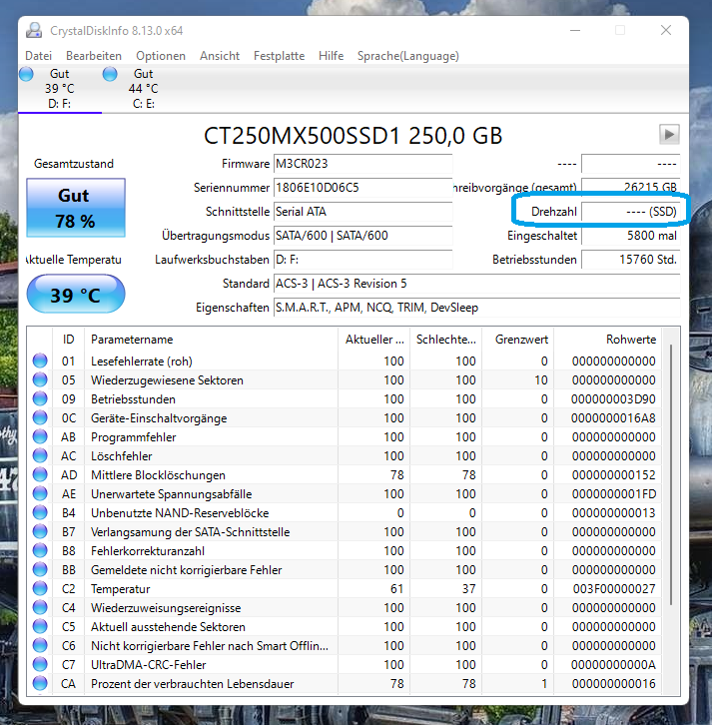Image resolution: width=712 pixels, height=725 pixels.
Task: Click the Firmware field M3CR023
Action: click(362, 164)
